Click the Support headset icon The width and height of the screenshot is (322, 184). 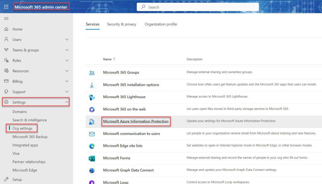tap(6, 92)
